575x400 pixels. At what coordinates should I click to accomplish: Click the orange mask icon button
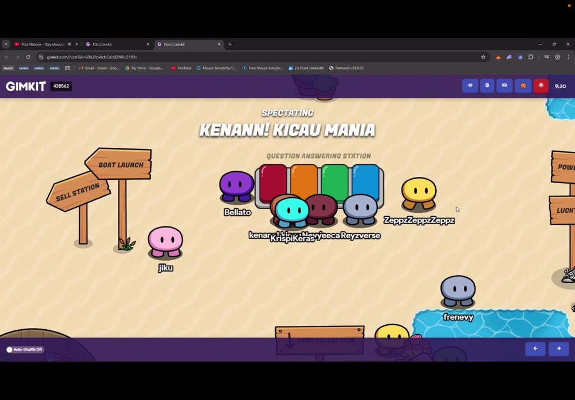523,85
